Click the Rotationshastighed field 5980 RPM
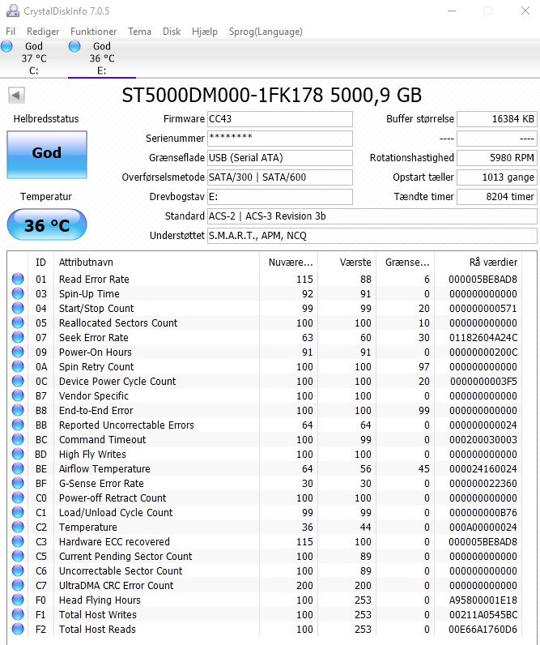540x645 pixels. (497, 158)
